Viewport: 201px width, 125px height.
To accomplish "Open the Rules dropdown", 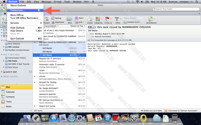I will pos(79,18).
